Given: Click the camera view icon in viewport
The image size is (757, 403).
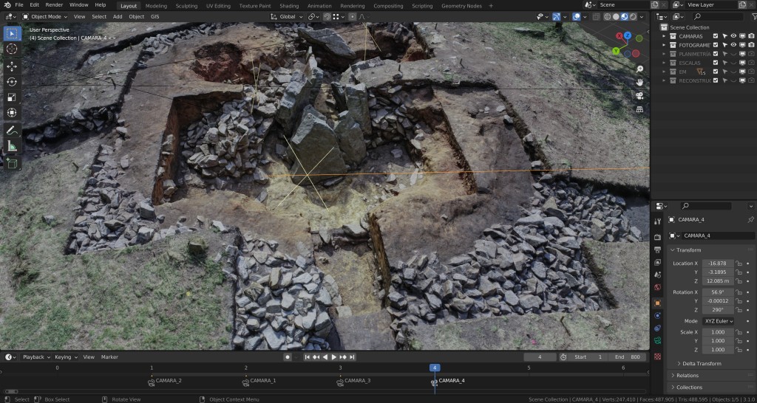Looking at the screenshot, I should point(638,95).
